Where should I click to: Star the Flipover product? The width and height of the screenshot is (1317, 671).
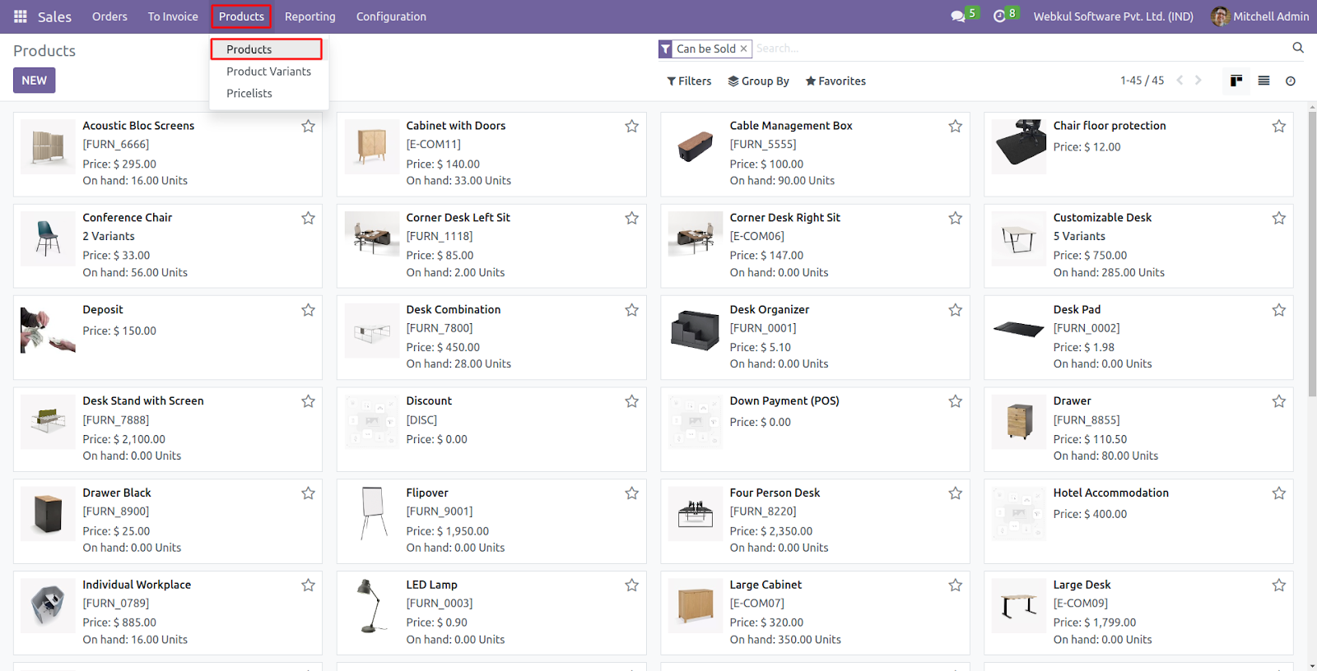click(x=631, y=493)
